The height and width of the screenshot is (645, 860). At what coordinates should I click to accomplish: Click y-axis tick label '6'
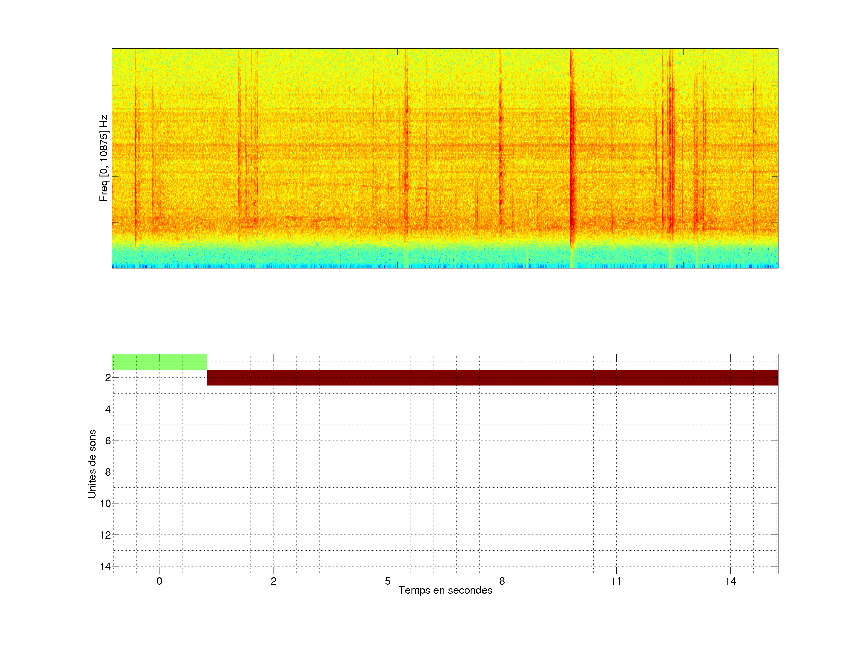[x=108, y=440]
